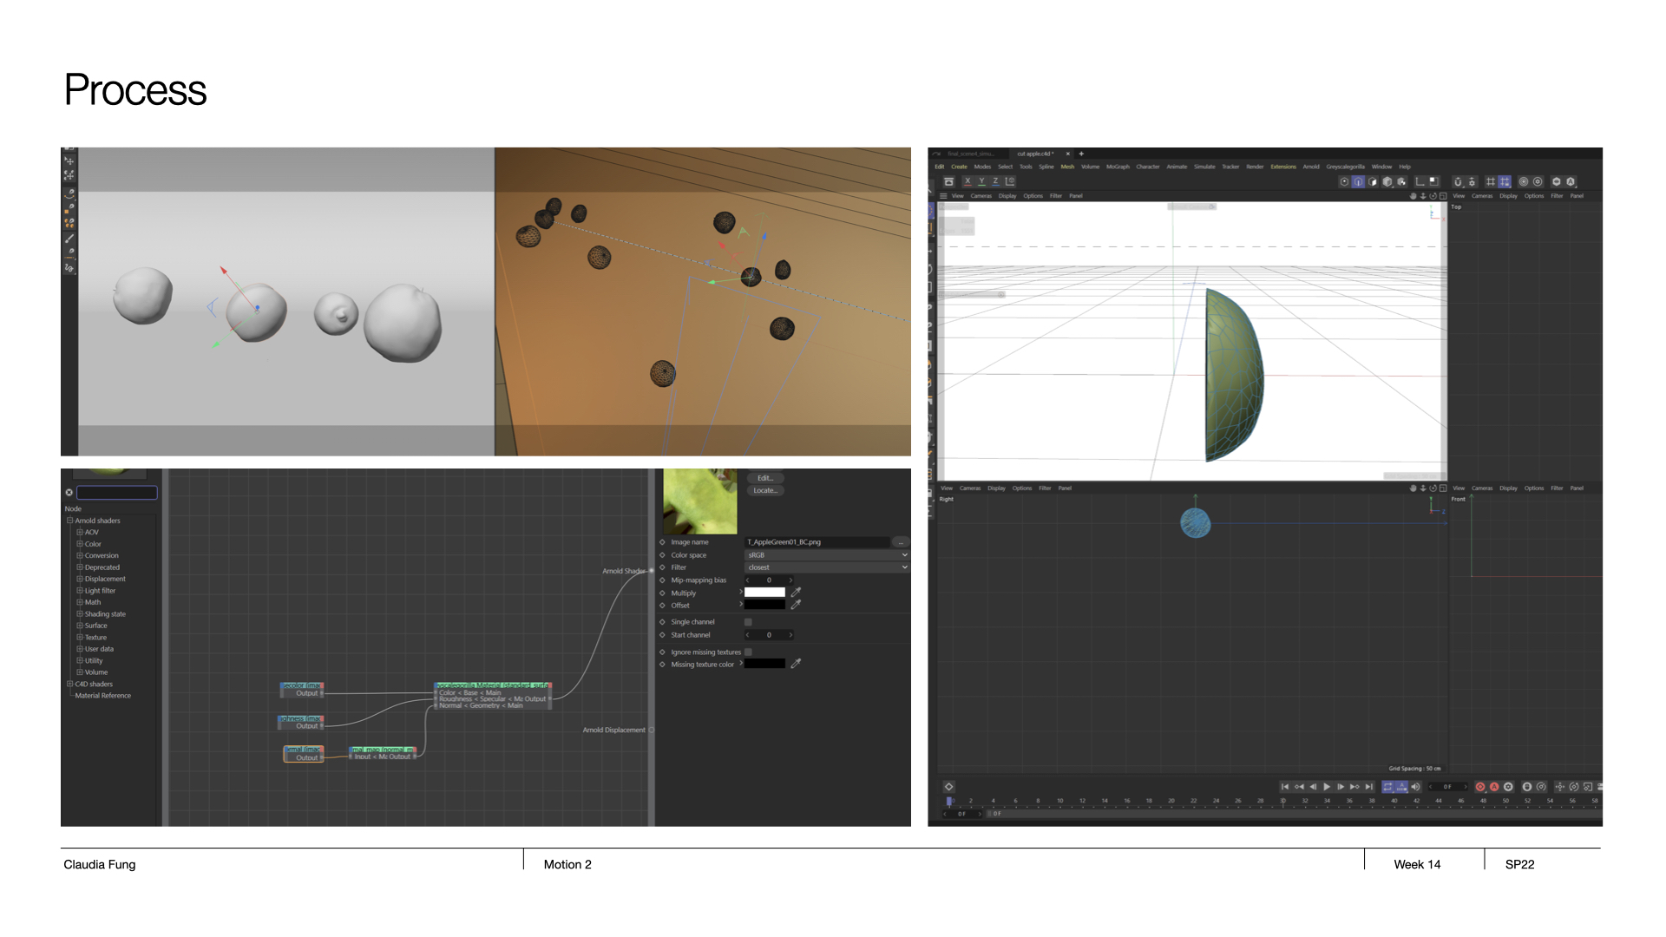Click the Play button in timeline
Screen dimensions: 1666x937
(1327, 787)
